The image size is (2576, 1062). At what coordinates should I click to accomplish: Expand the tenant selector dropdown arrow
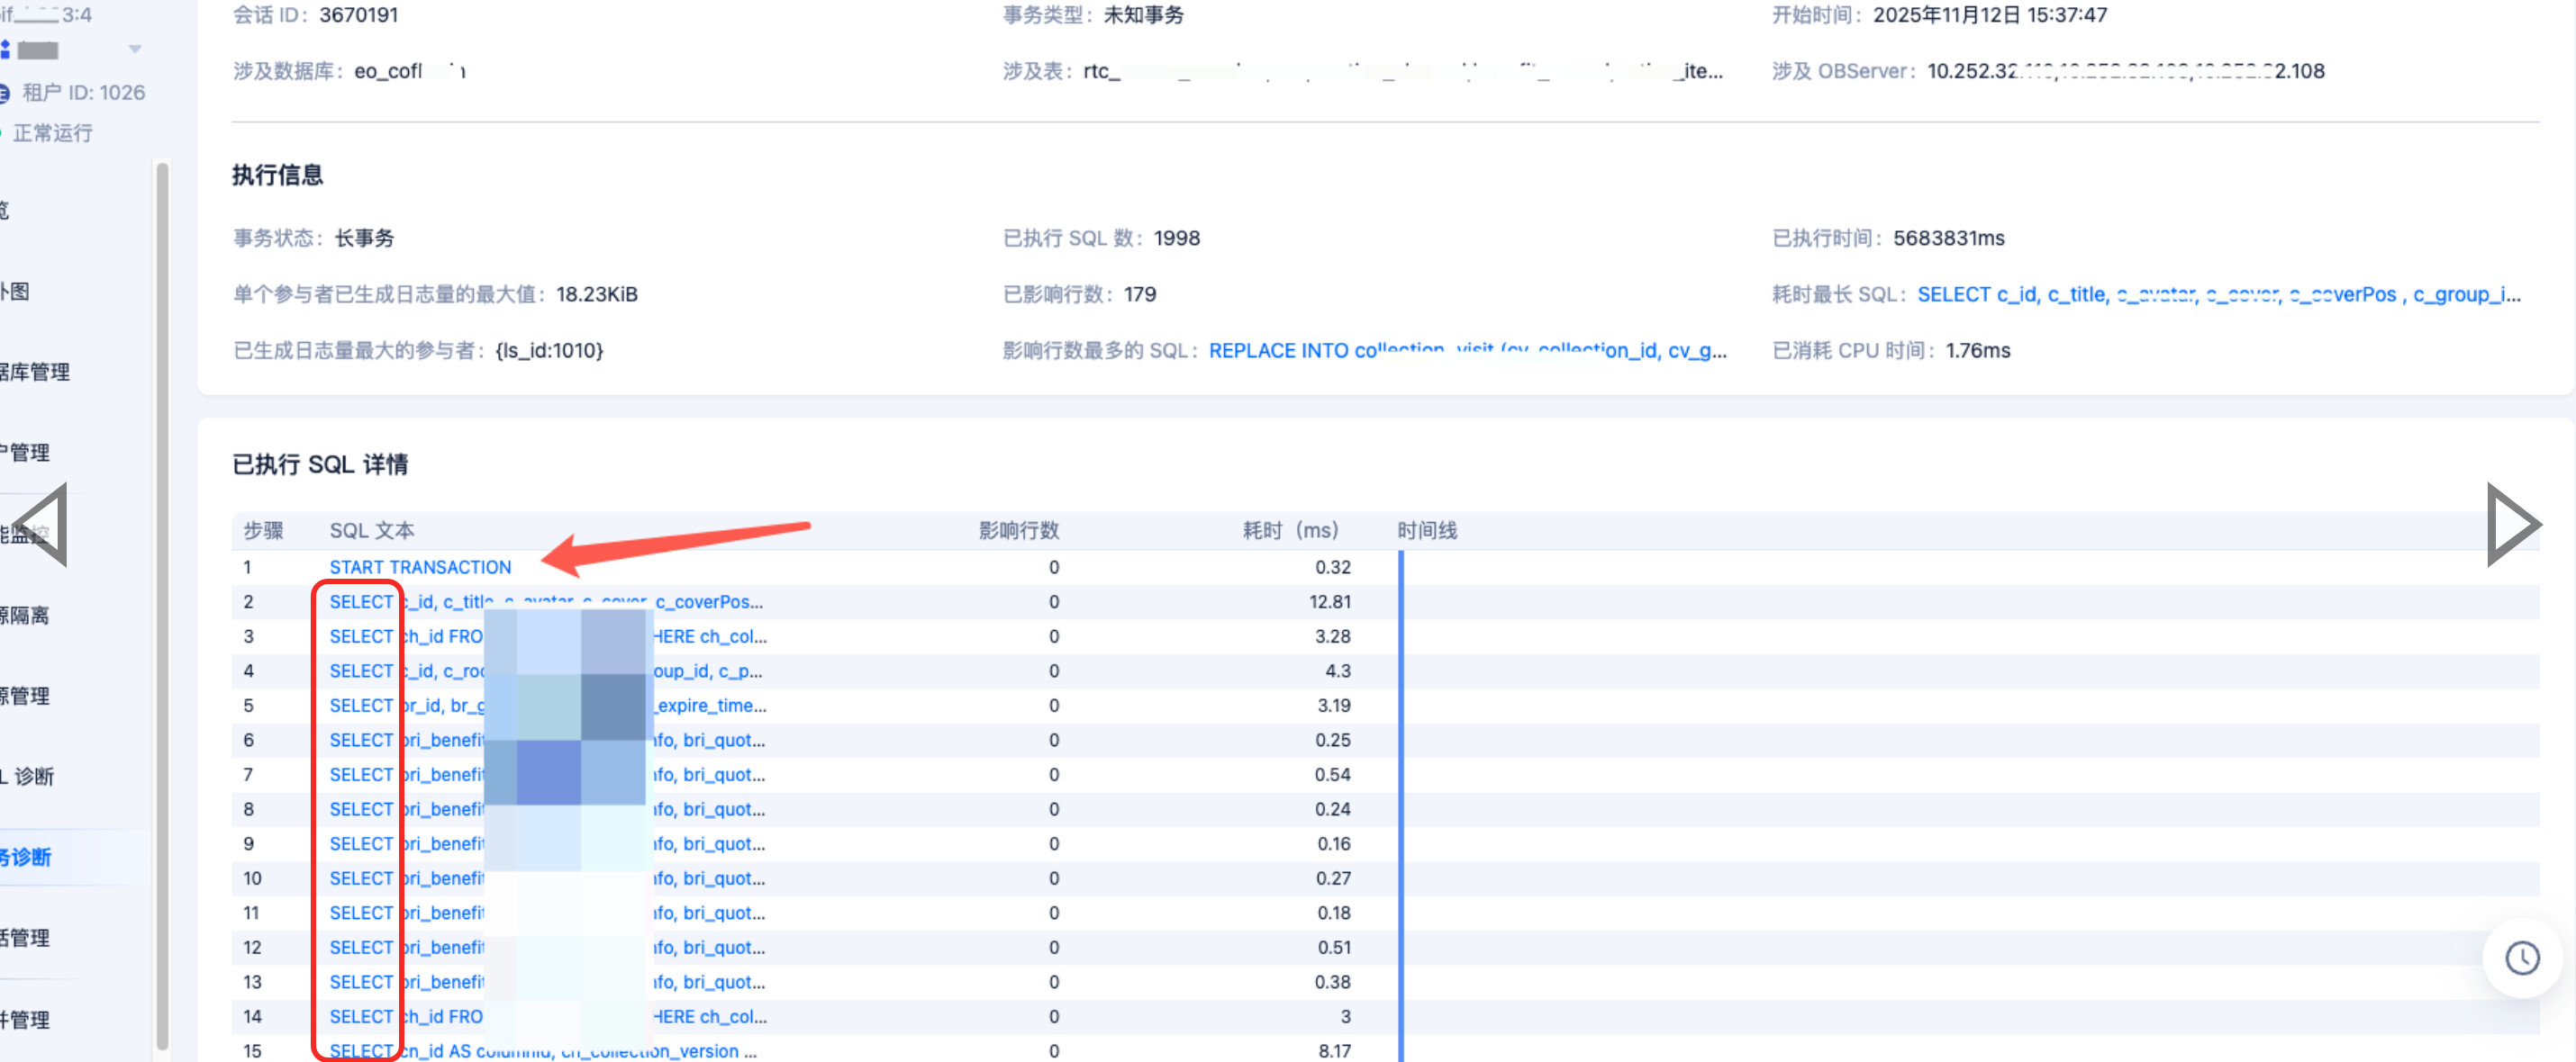135,49
